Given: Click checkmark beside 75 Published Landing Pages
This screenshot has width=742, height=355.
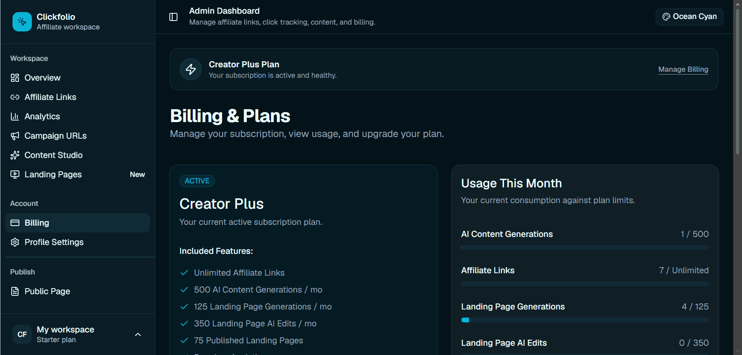Looking at the screenshot, I should pyautogui.click(x=184, y=340).
